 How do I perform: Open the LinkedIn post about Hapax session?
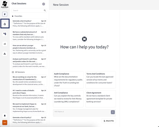tap(29, 94)
